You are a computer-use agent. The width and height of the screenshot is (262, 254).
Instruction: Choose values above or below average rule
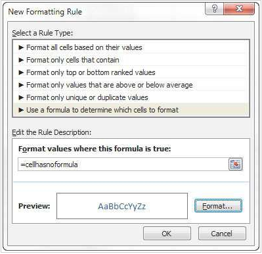pos(131,85)
